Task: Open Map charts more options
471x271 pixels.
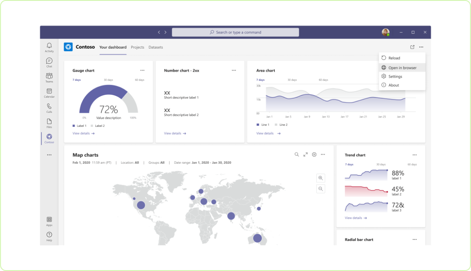Action: pyautogui.click(x=323, y=155)
